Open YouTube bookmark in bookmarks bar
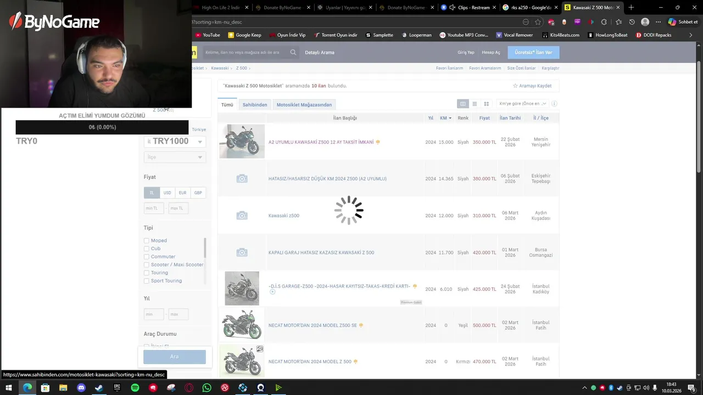 click(x=208, y=35)
